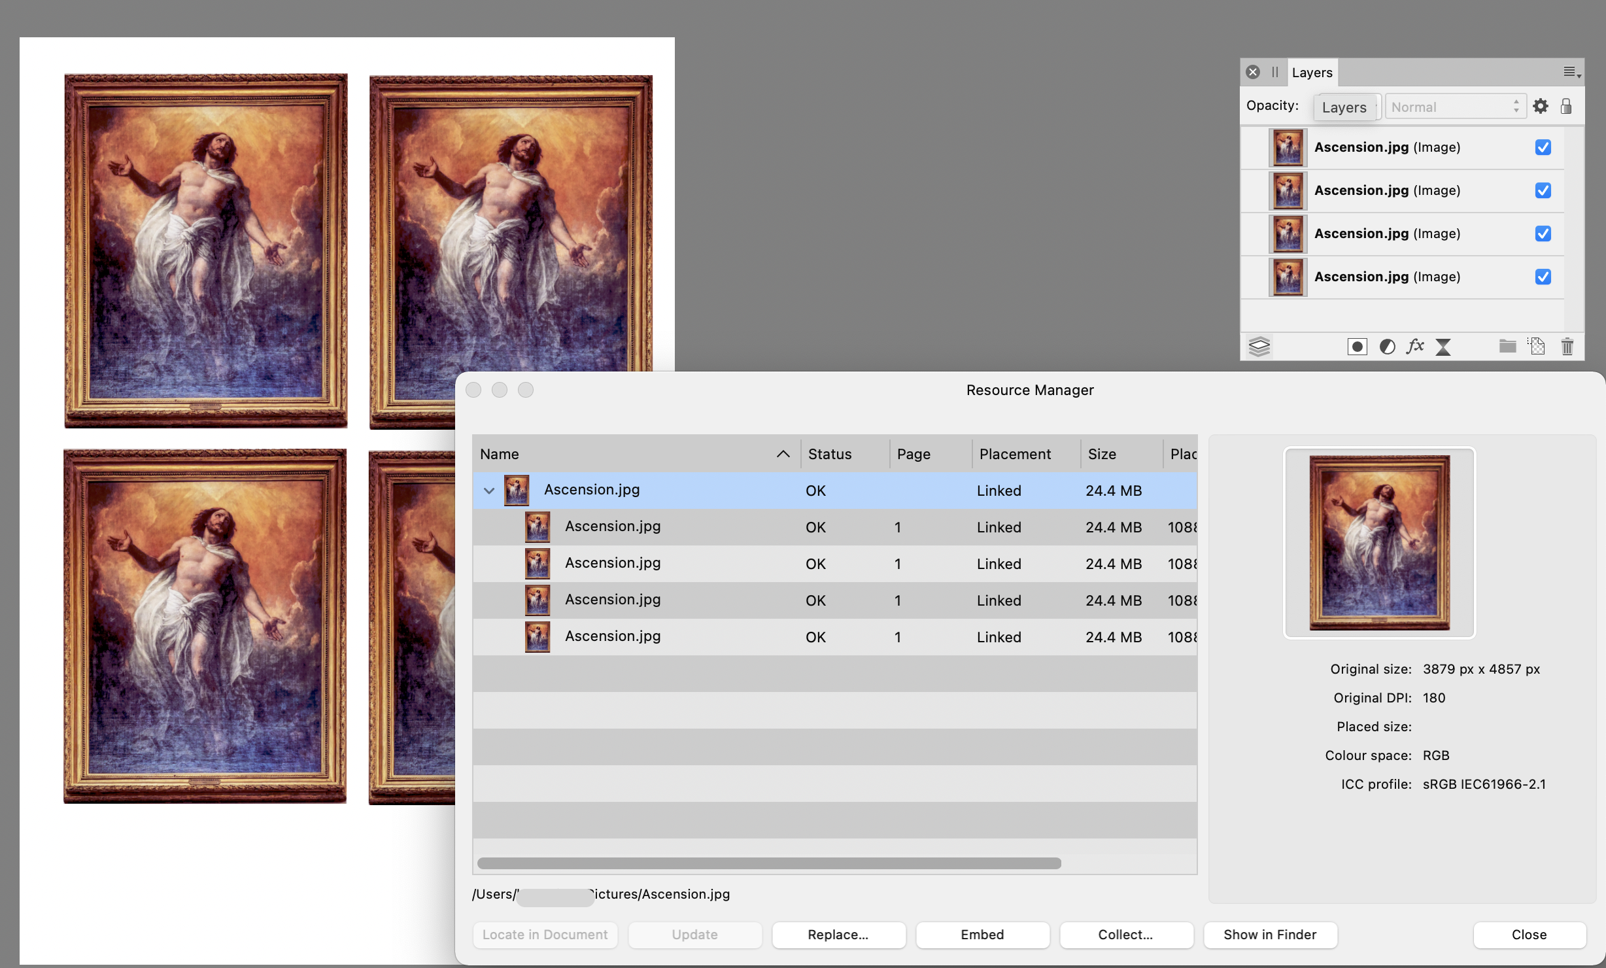The width and height of the screenshot is (1606, 968).
Task: Select second child Ascension.jpg resource row
Action: [835, 564]
